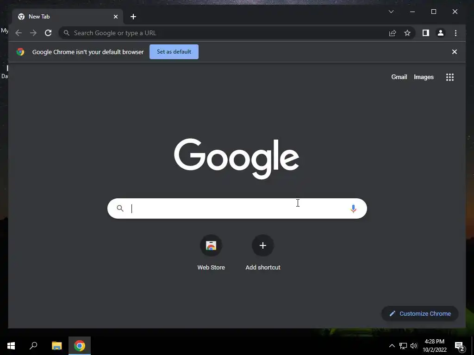Open the Google apps grid
Screen dimensions: 474x355
450,77
